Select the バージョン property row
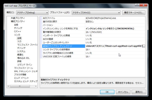The height and width of the screenshot is (100, 152). coord(64,25)
